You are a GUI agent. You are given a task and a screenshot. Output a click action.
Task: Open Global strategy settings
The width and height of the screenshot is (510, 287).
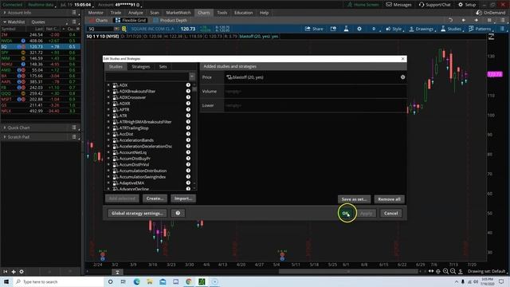click(x=137, y=213)
